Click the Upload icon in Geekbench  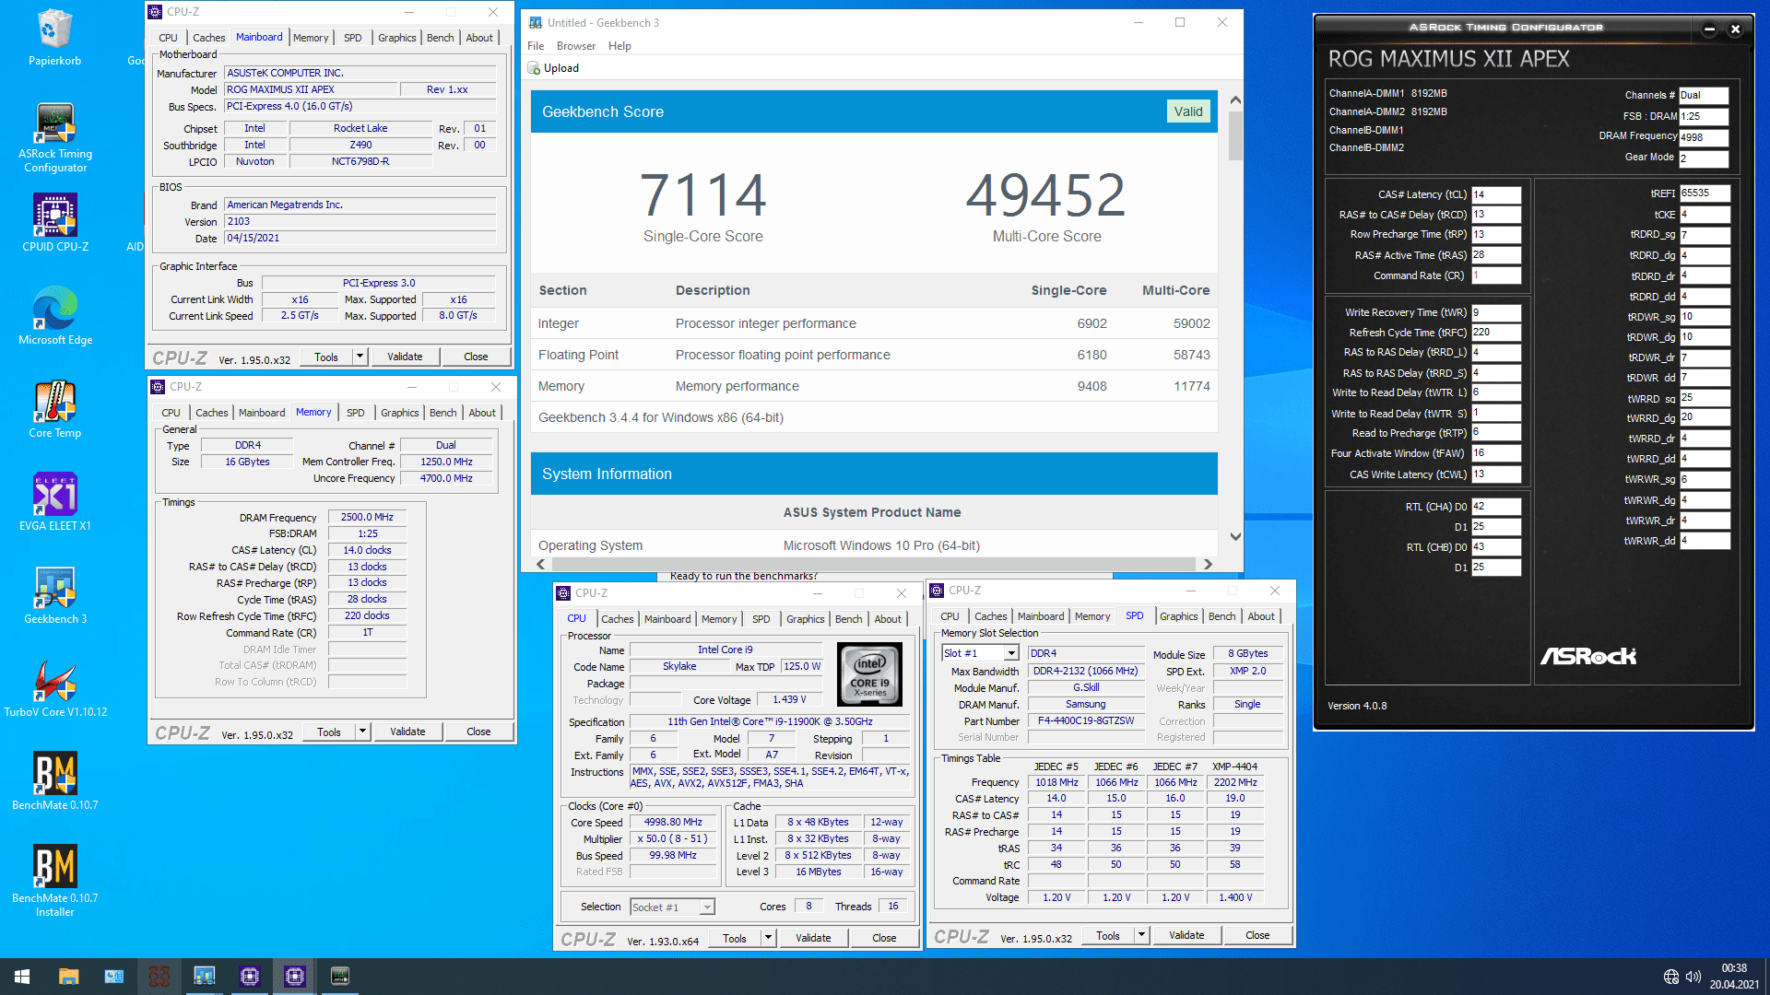(534, 68)
